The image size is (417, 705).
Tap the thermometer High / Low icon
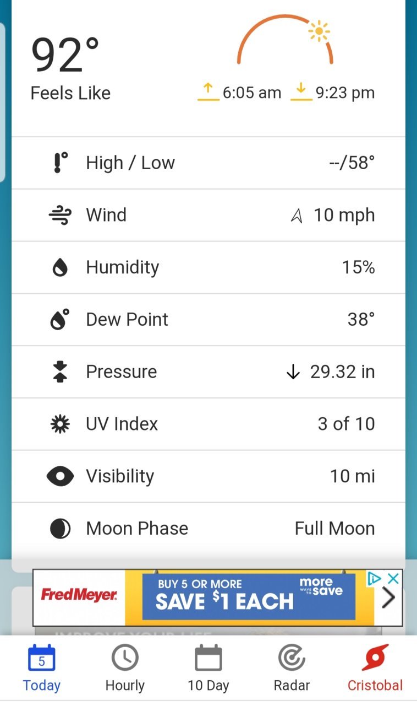click(60, 163)
